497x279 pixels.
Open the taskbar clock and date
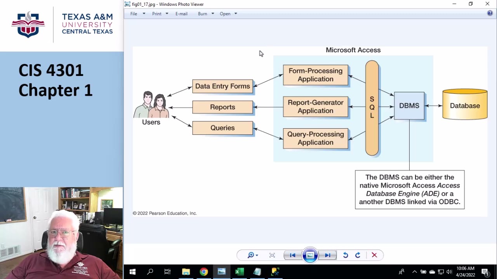[465, 272]
